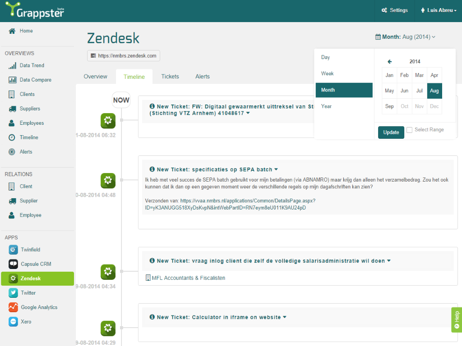The width and height of the screenshot is (462, 346).
Task: Open Capsule CRM app icon
Action: [13, 264]
